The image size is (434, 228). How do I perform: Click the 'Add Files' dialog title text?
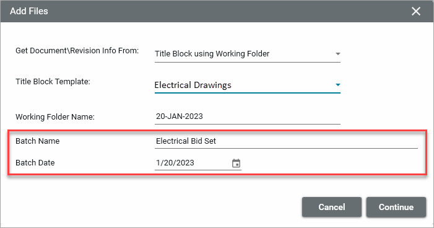(28, 11)
